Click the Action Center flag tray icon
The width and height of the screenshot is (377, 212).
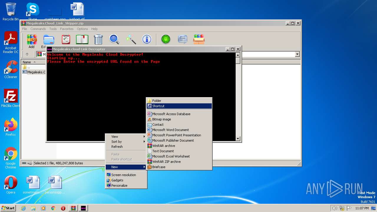click(349, 208)
